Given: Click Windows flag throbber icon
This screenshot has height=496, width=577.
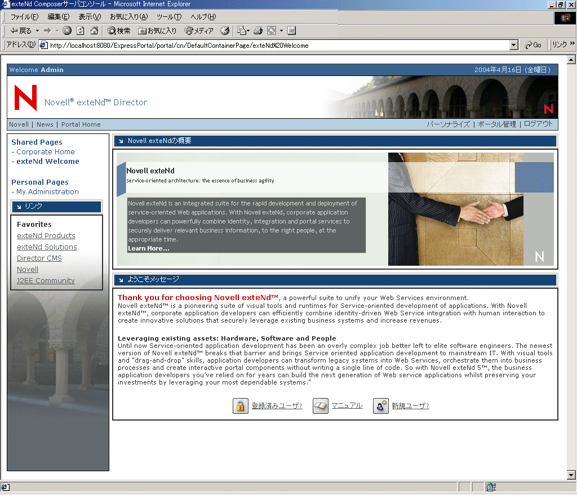Looking at the screenshot, I should click(565, 17).
